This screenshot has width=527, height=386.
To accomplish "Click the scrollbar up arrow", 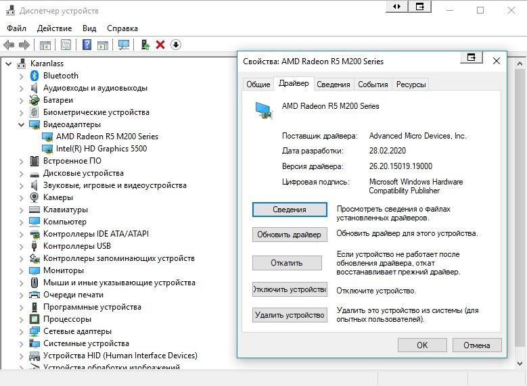I will pyautogui.click(x=520, y=64).
